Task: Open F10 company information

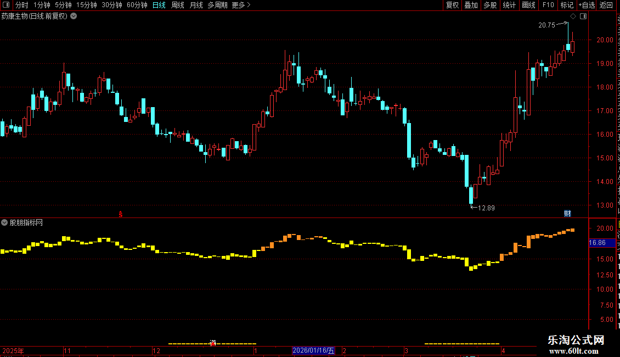Action: point(548,5)
